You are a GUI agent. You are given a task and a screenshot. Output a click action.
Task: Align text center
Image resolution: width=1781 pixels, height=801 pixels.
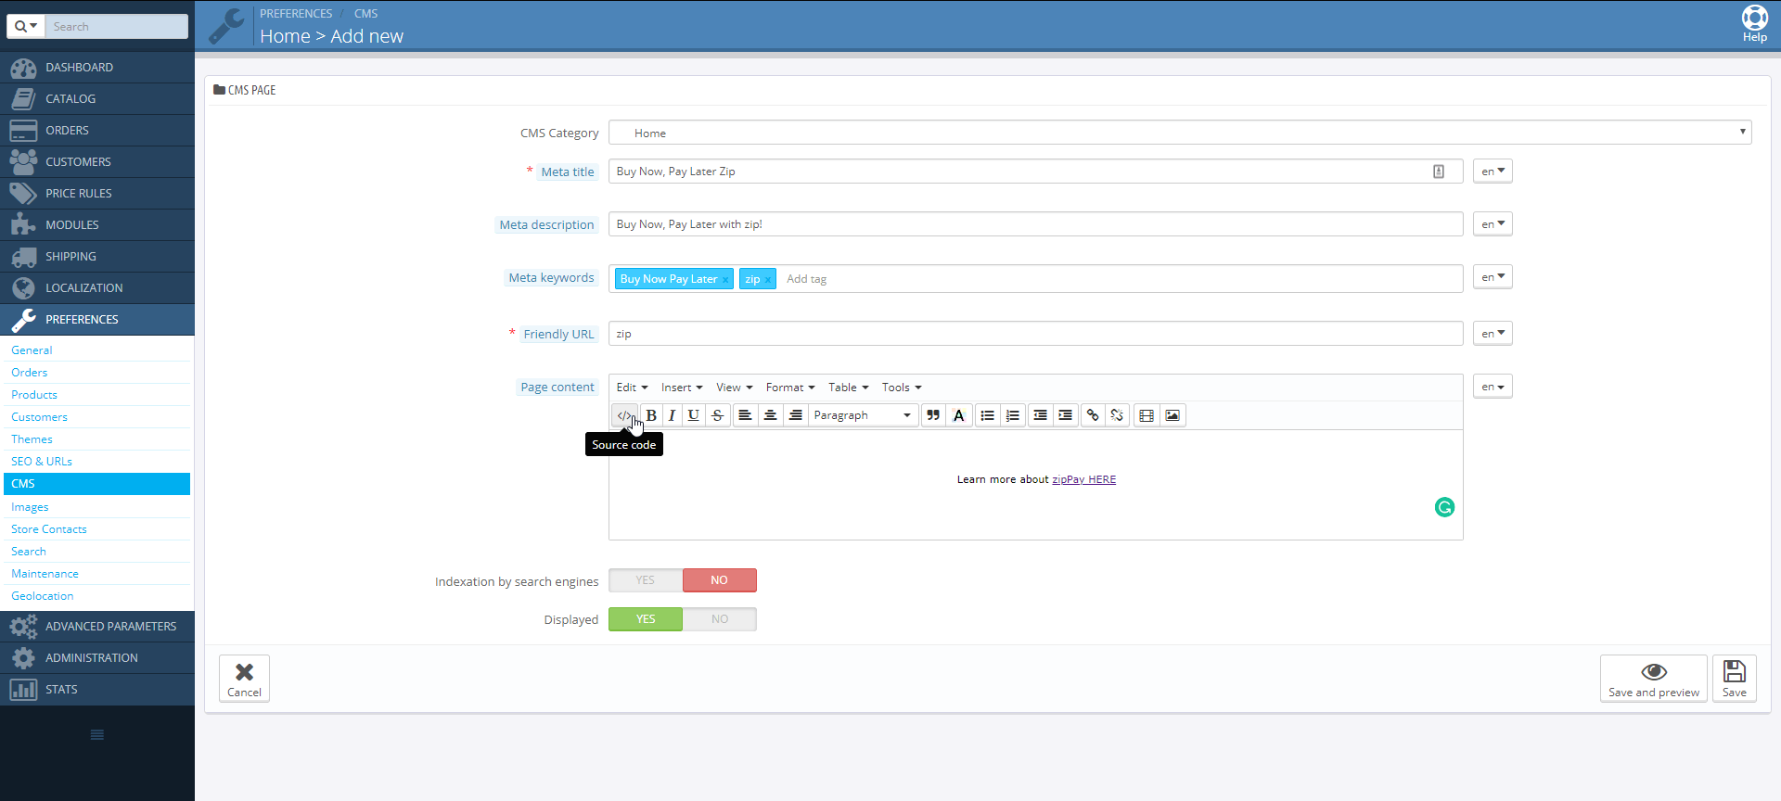(770, 415)
